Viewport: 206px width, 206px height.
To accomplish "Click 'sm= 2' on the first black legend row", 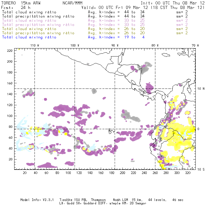I will pyautogui.click(x=182, y=12).
